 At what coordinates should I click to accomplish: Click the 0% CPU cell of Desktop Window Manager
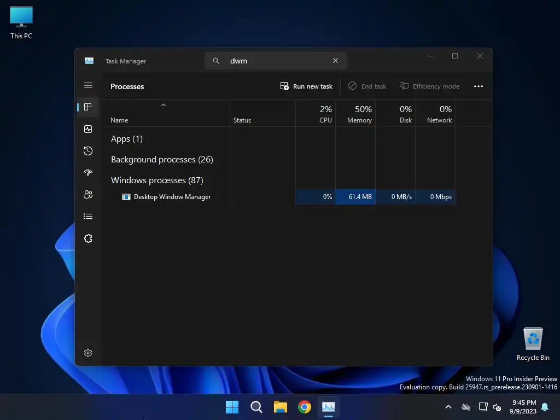[x=316, y=197]
